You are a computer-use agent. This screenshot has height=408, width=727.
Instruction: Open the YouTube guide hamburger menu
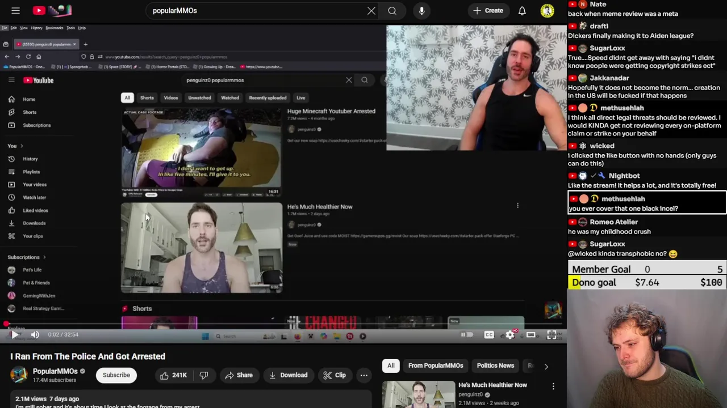[15, 10]
